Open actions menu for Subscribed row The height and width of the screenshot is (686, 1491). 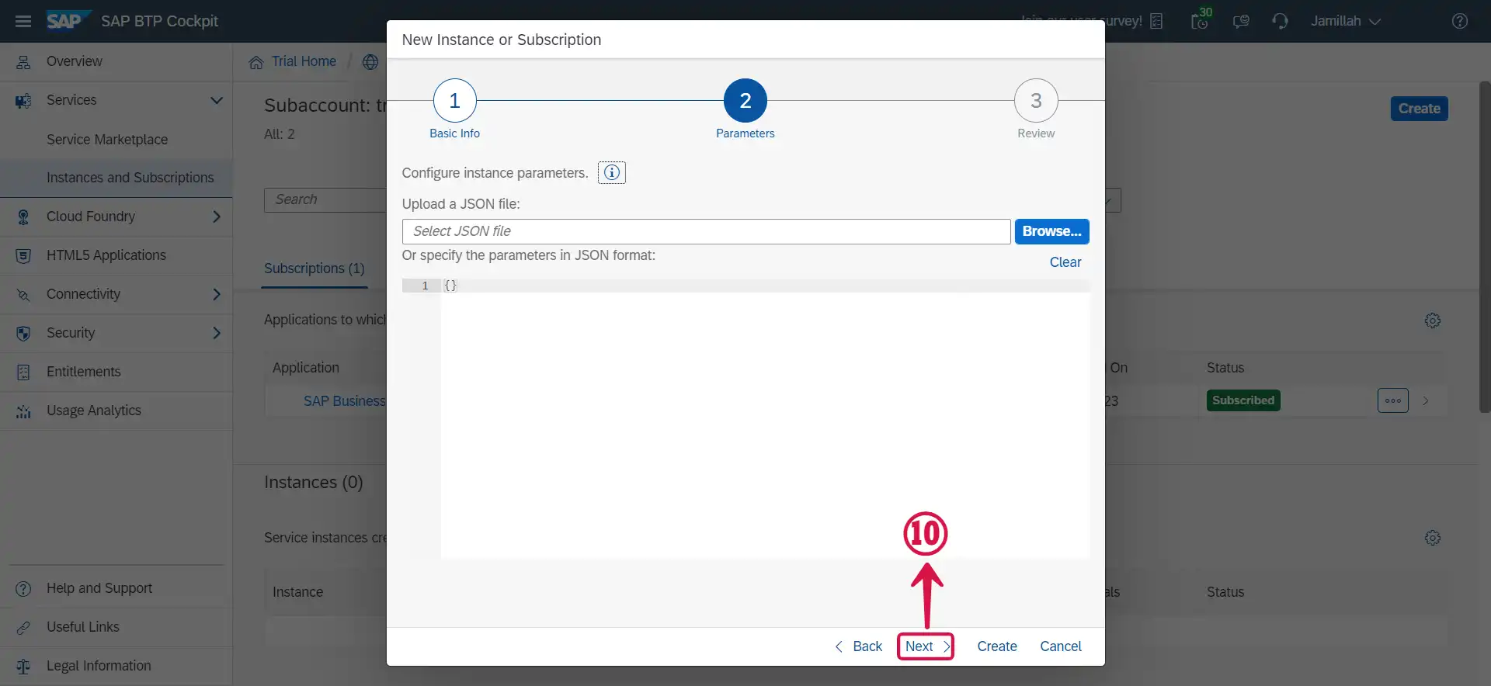pos(1393,400)
